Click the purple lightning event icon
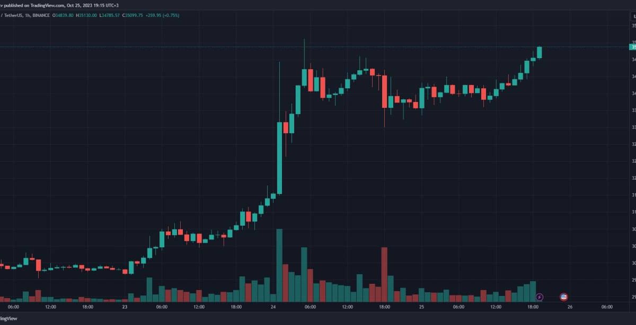This screenshot has height=325, width=636. tap(540, 297)
